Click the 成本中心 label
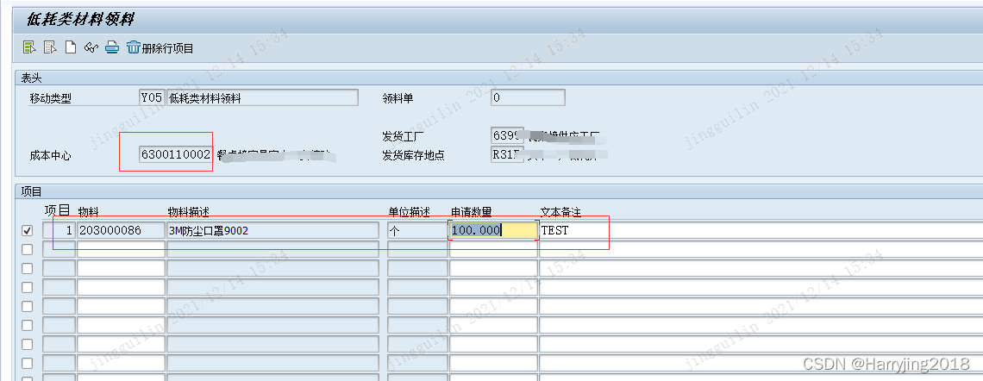 [50, 155]
